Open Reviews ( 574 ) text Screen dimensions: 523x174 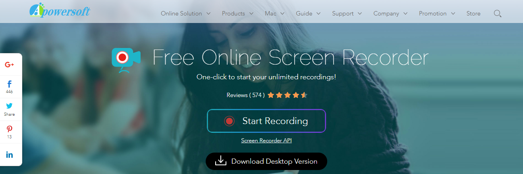(x=246, y=95)
